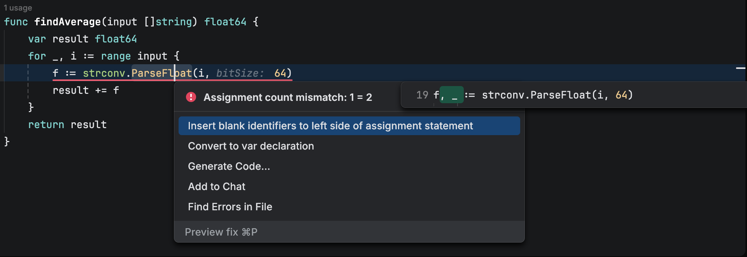Click float64 return type in function signature

[x=225, y=22]
